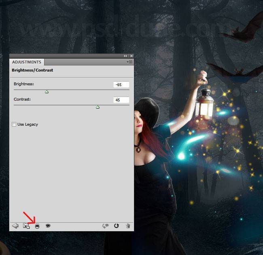Click the Brightness label text
Screen dimensions: 263x255
point(24,84)
